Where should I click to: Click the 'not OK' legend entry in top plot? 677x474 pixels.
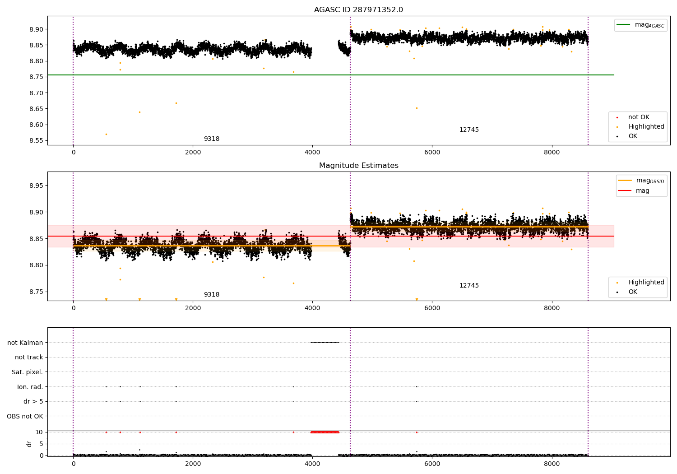pyautogui.click(x=639, y=117)
